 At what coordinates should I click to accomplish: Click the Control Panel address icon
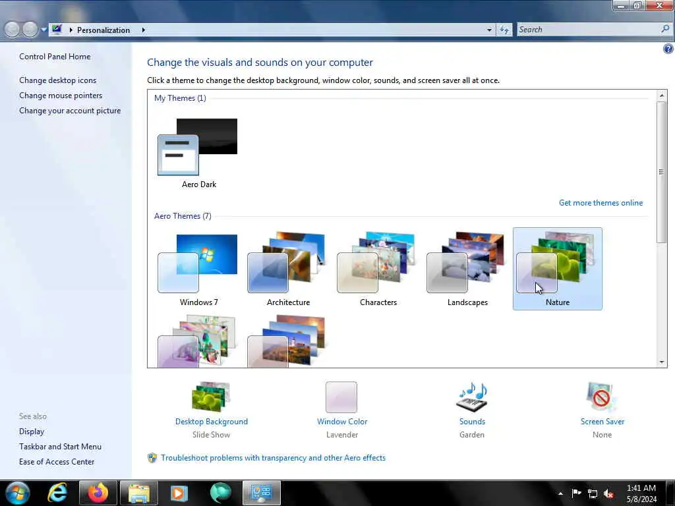(57, 29)
